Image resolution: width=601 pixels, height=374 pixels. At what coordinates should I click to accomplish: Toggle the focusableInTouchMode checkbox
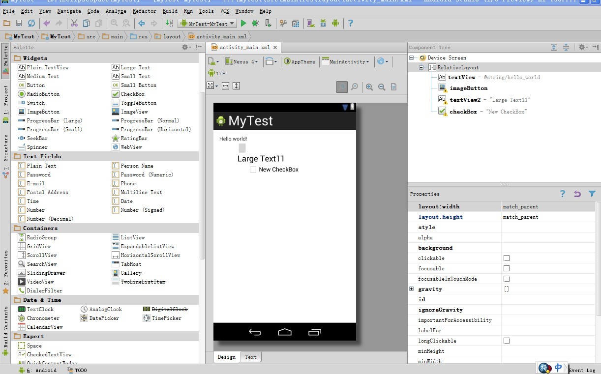pos(507,279)
